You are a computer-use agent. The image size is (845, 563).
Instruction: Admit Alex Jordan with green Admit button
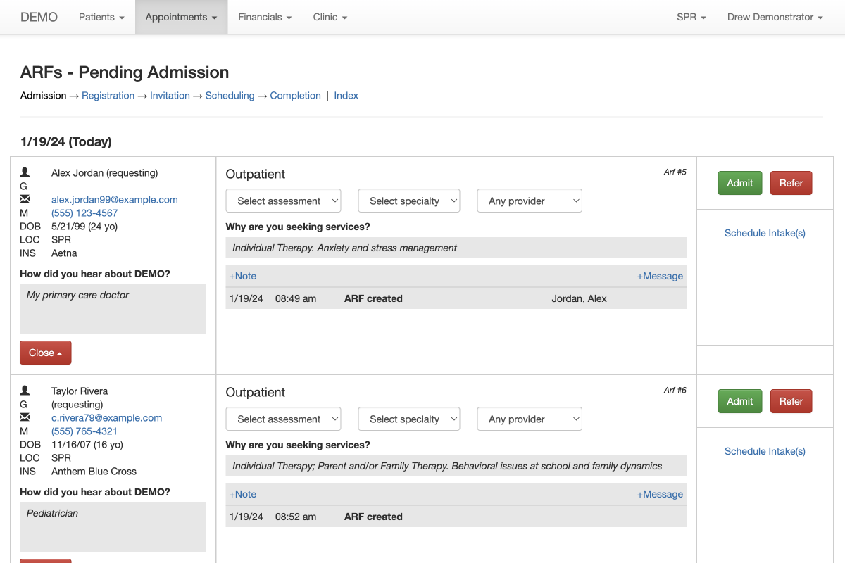pyautogui.click(x=739, y=183)
